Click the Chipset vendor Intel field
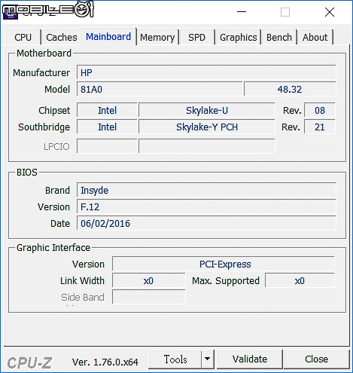 [107, 110]
